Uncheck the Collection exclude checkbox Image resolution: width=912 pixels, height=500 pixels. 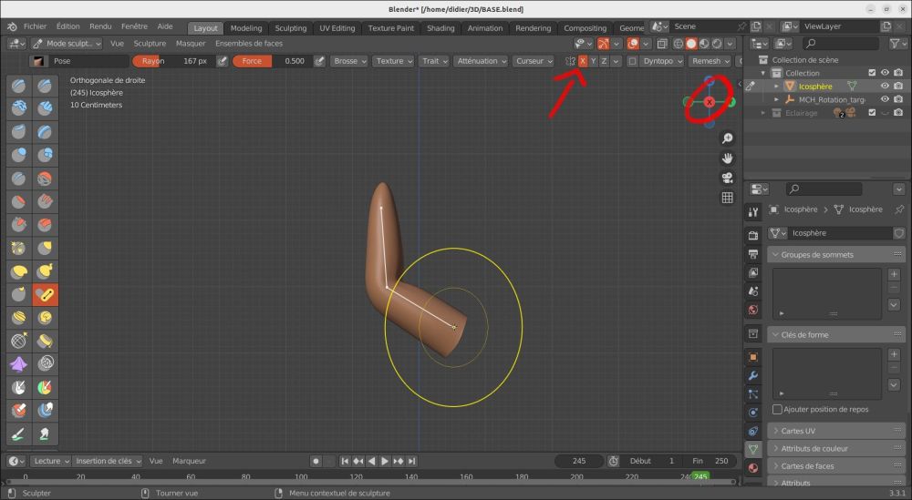(x=872, y=73)
